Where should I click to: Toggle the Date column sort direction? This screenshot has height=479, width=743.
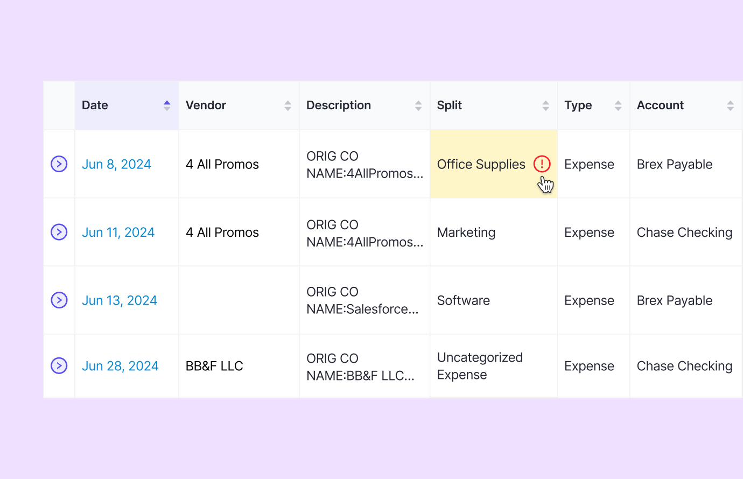click(166, 105)
